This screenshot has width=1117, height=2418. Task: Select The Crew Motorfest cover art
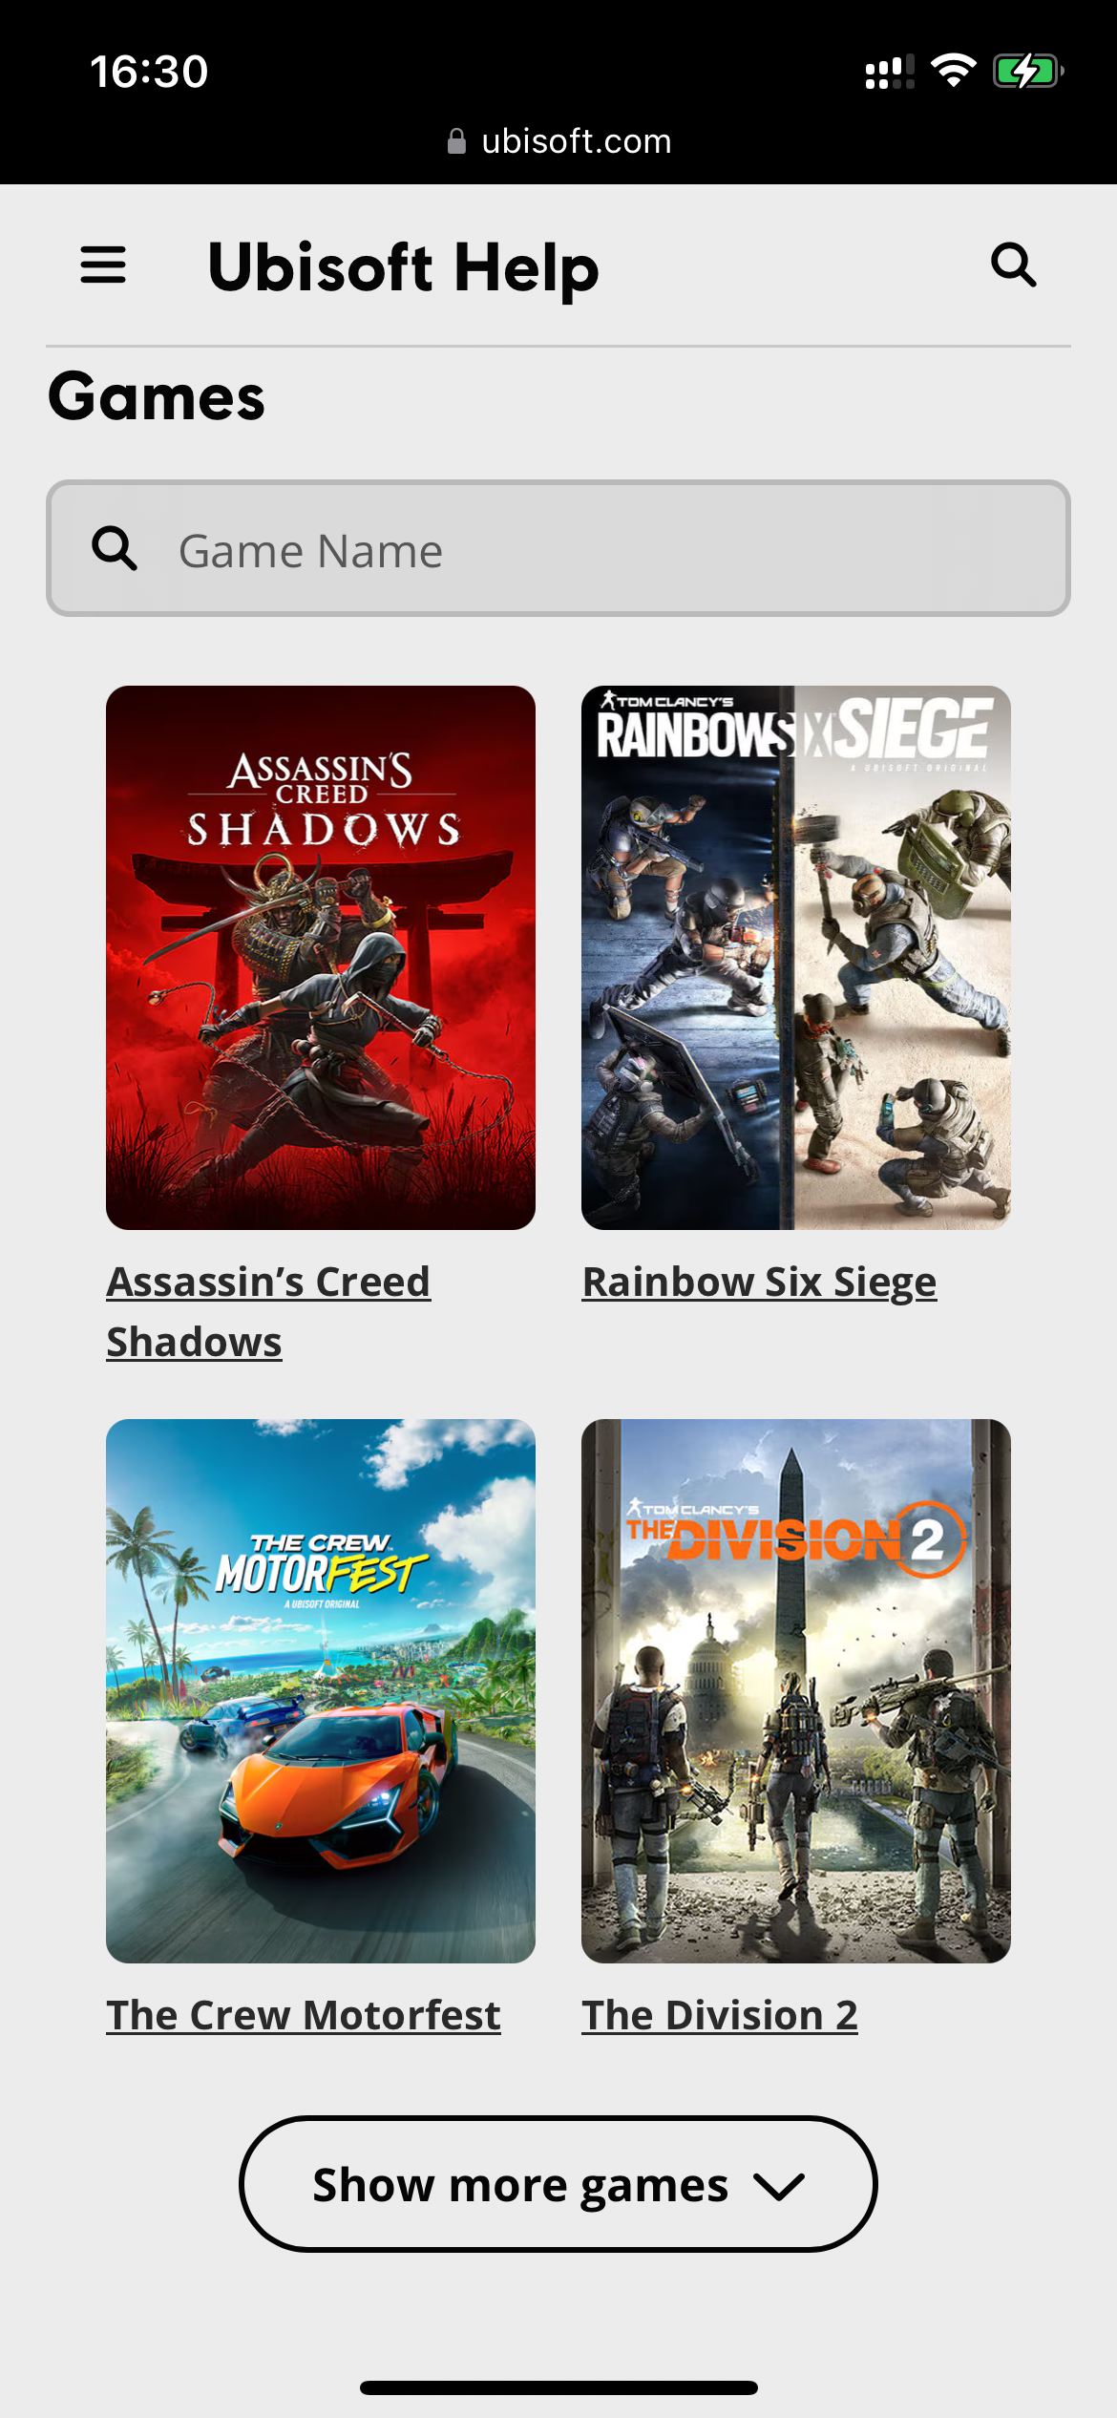click(x=321, y=1691)
